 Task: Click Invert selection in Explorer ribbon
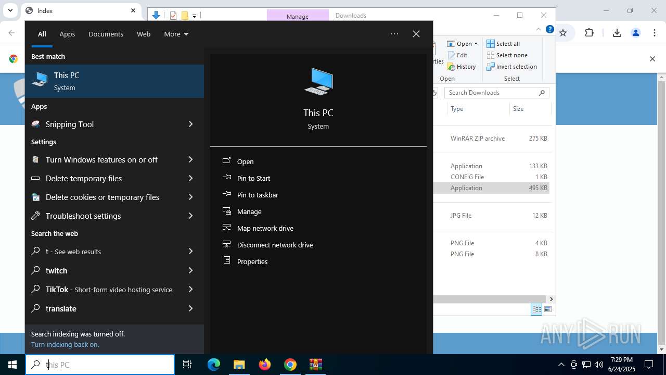[x=511, y=67]
